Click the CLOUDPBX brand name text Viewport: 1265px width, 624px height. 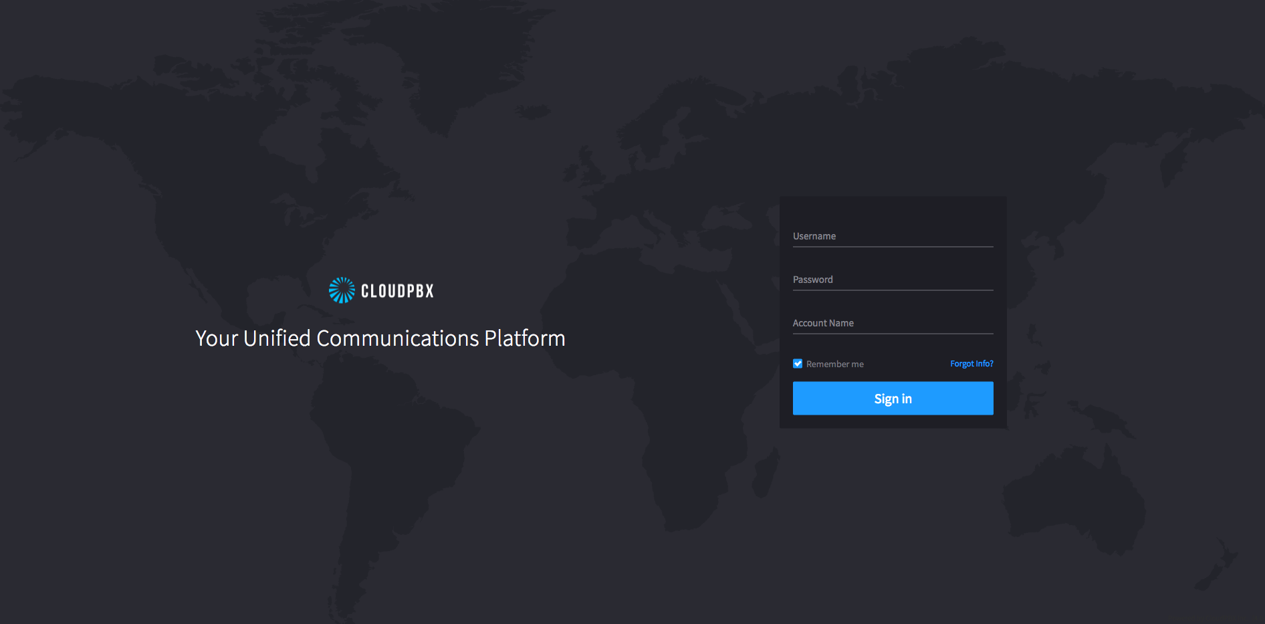[x=397, y=291]
